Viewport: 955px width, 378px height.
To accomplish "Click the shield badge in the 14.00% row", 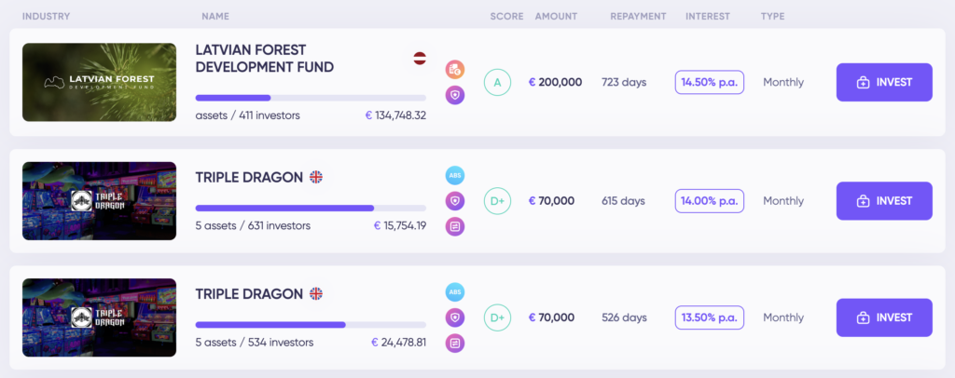I will [455, 201].
